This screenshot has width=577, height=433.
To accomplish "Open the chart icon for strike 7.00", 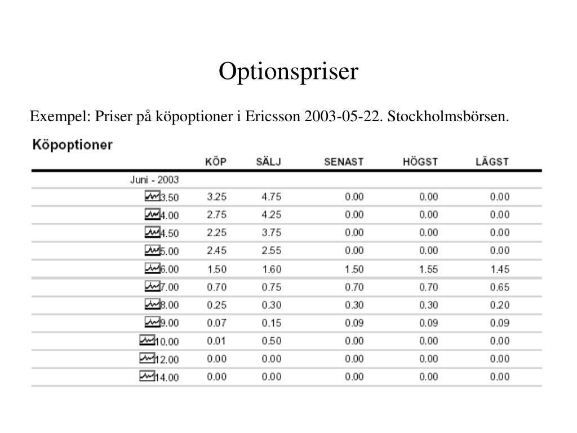I will point(152,286).
